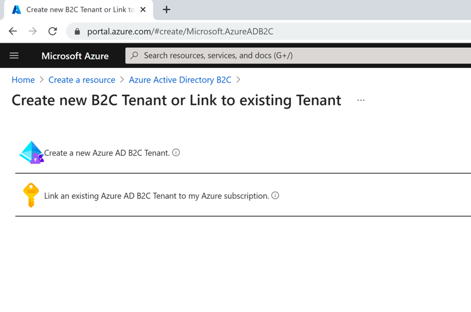Go back with the browser back arrow
This screenshot has width=471, height=312.
(x=13, y=31)
